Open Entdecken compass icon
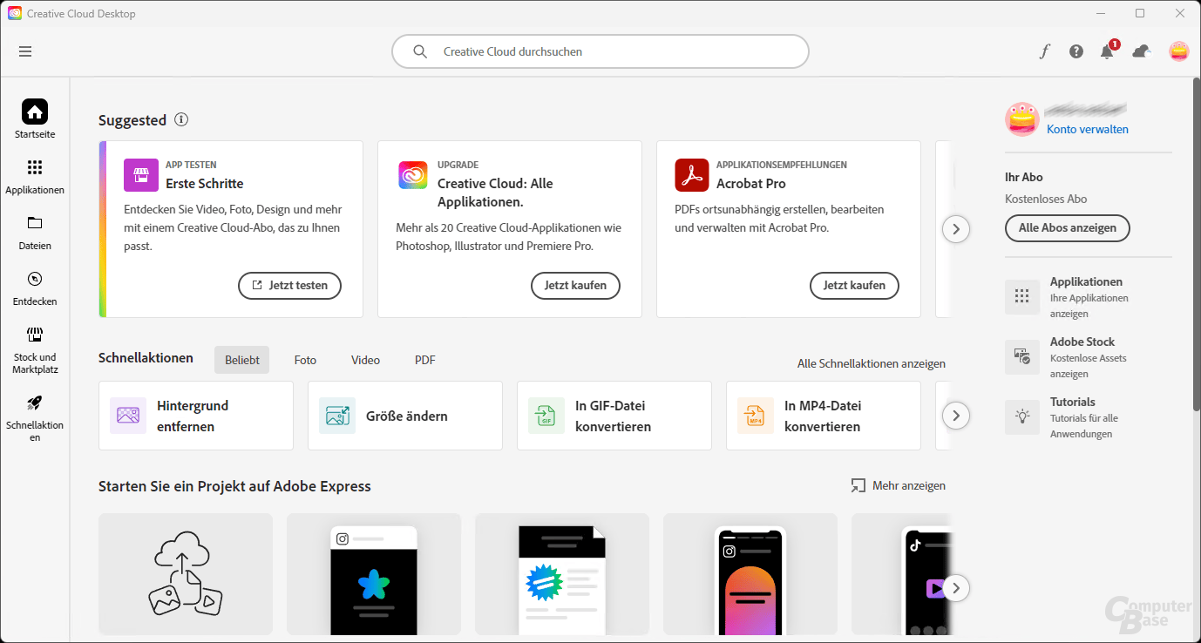 35,279
